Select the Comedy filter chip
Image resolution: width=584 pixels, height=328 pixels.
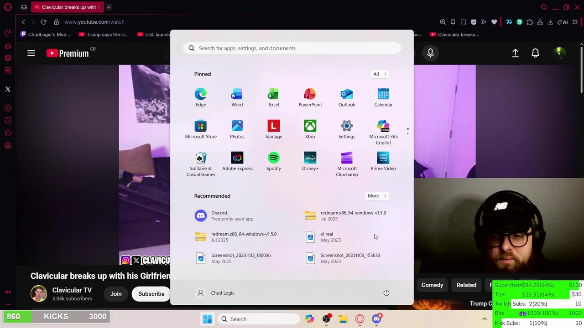pyautogui.click(x=432, y=285)
